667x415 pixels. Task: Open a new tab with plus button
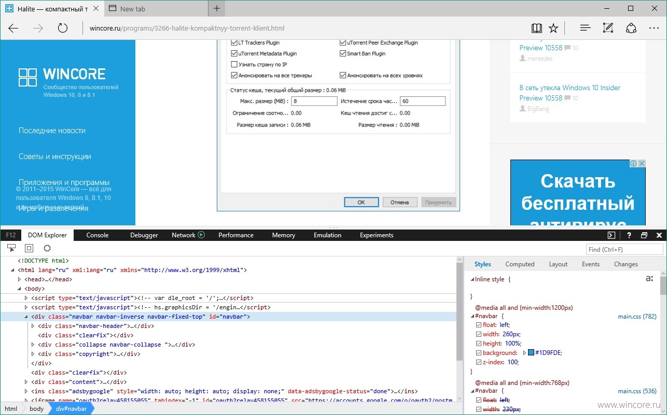click(217, 9)
